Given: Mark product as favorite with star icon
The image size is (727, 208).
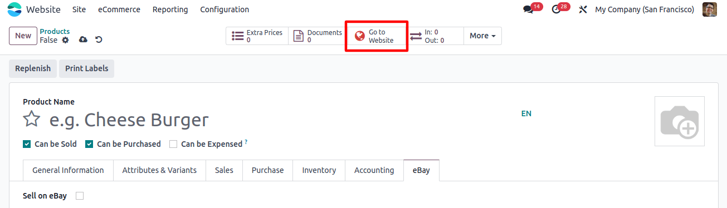Looking at the screenshot, I should (x=32, y=119).
